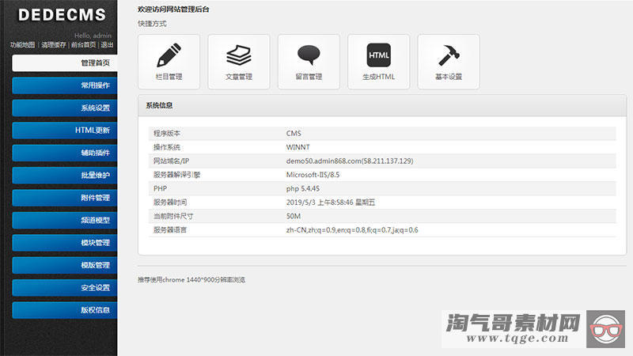This screenshot has height=356, width=633.
Task: Click the 安全设置 sidebar button
Action: pyautogui.click(x=65, y=288)
